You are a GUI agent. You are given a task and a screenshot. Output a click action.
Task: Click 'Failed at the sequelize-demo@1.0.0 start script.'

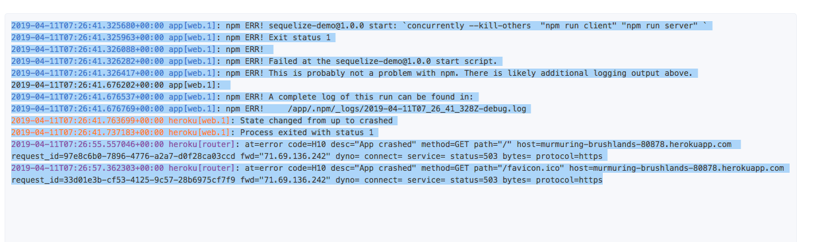click(383, 61)
